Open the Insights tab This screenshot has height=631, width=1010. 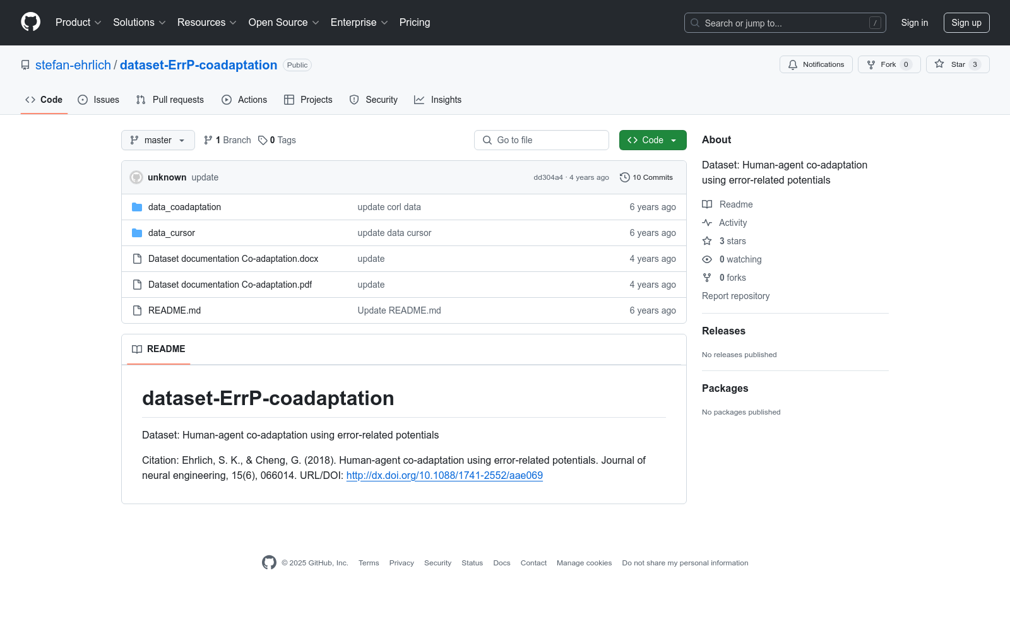[438, 100]
